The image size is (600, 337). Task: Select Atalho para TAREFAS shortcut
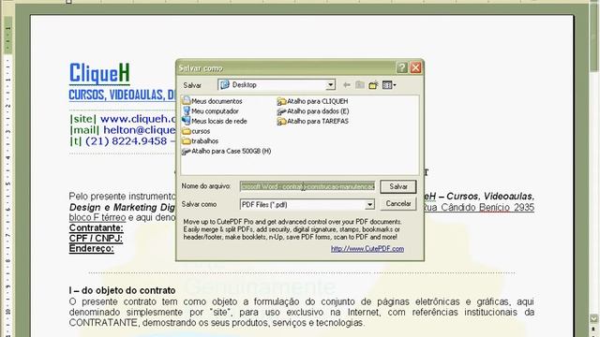coord(313,121)
